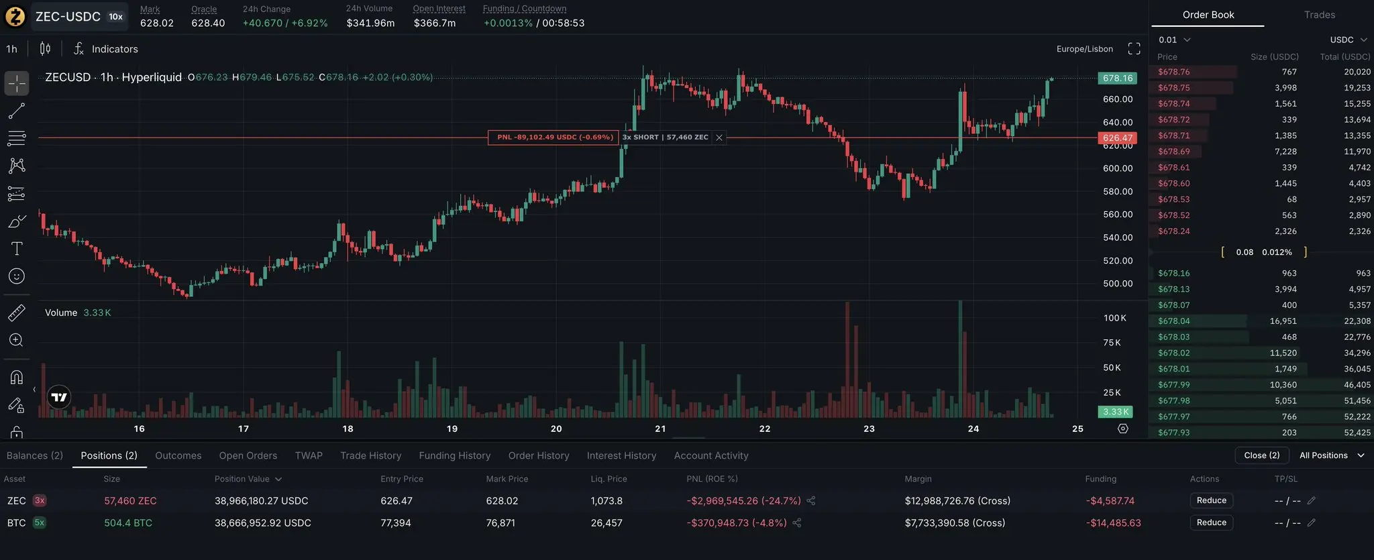
Task: Click the Zcash coin logo
Action: click(15, 16)
